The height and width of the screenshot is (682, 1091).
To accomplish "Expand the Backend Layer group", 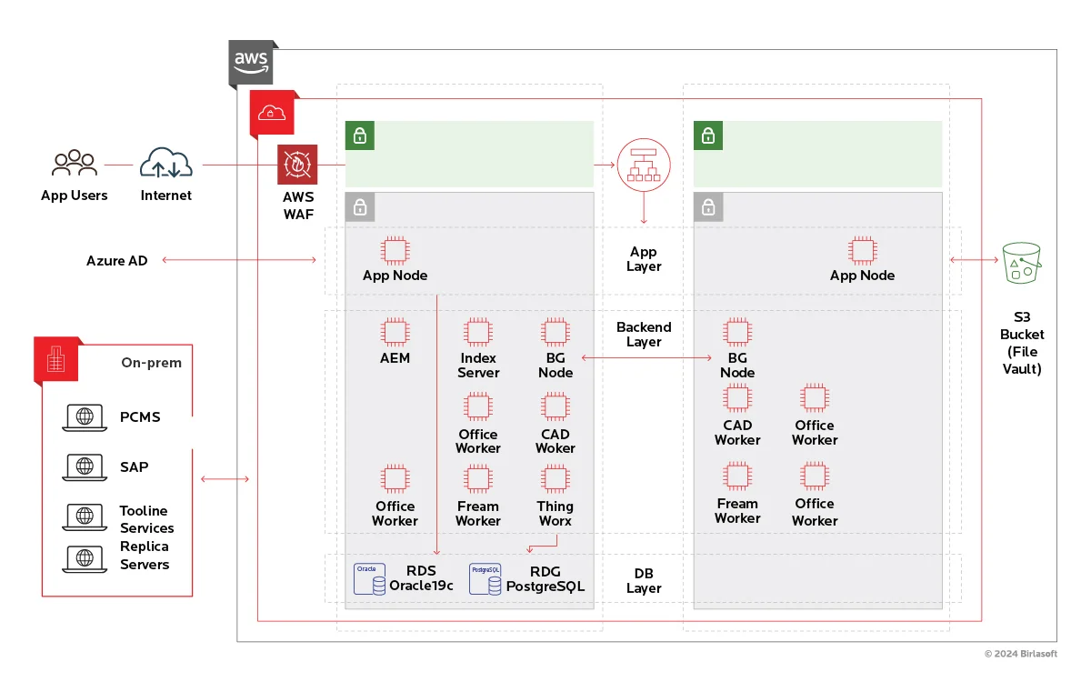I will click(x=643, y=335).
